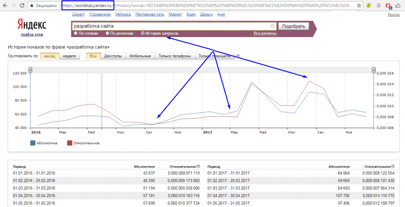Open the Метрика link

point(123,15)
